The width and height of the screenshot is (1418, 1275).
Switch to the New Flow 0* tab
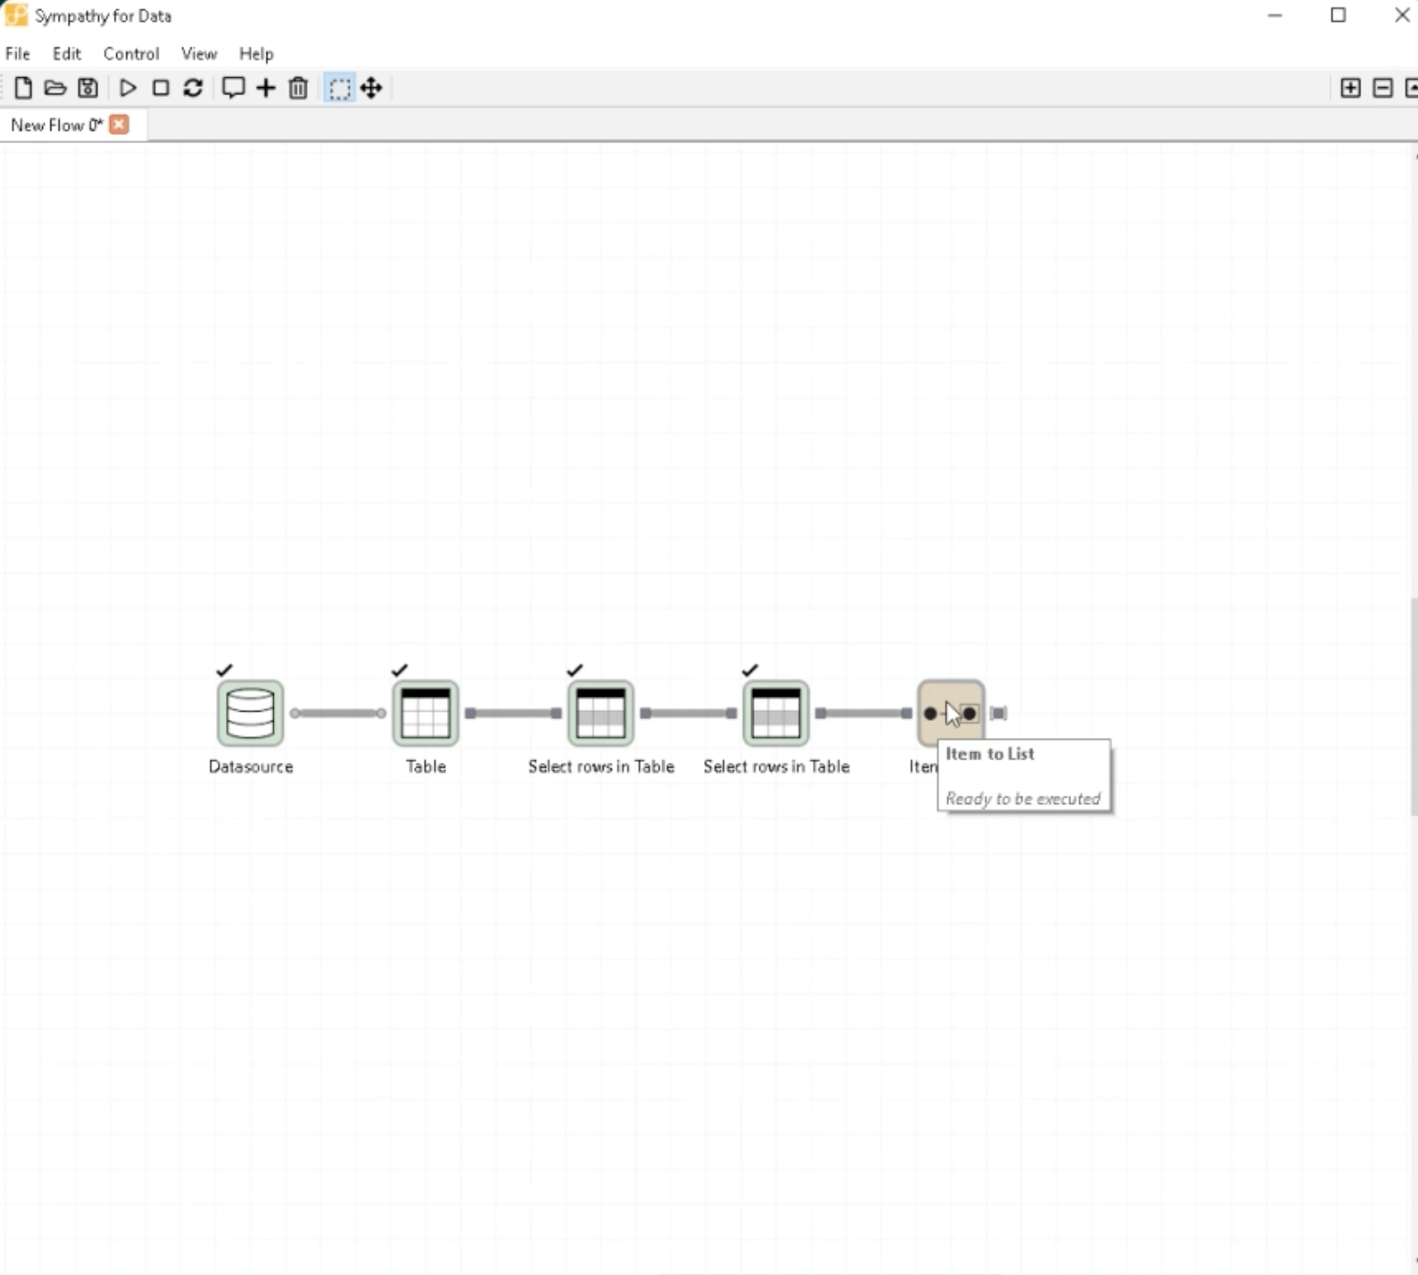[x=57, y=125]
